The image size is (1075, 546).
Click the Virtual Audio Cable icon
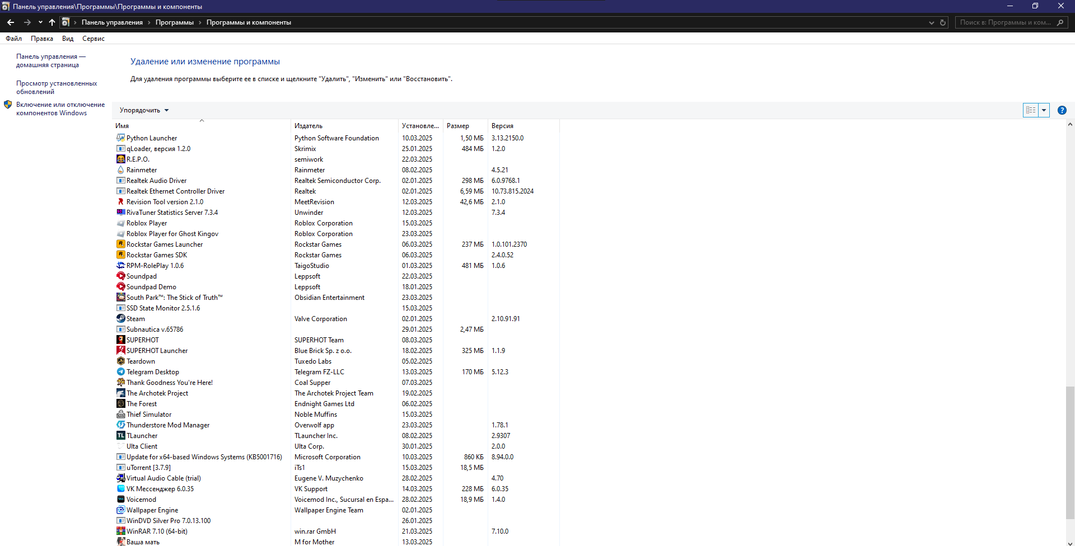point(120,478)
